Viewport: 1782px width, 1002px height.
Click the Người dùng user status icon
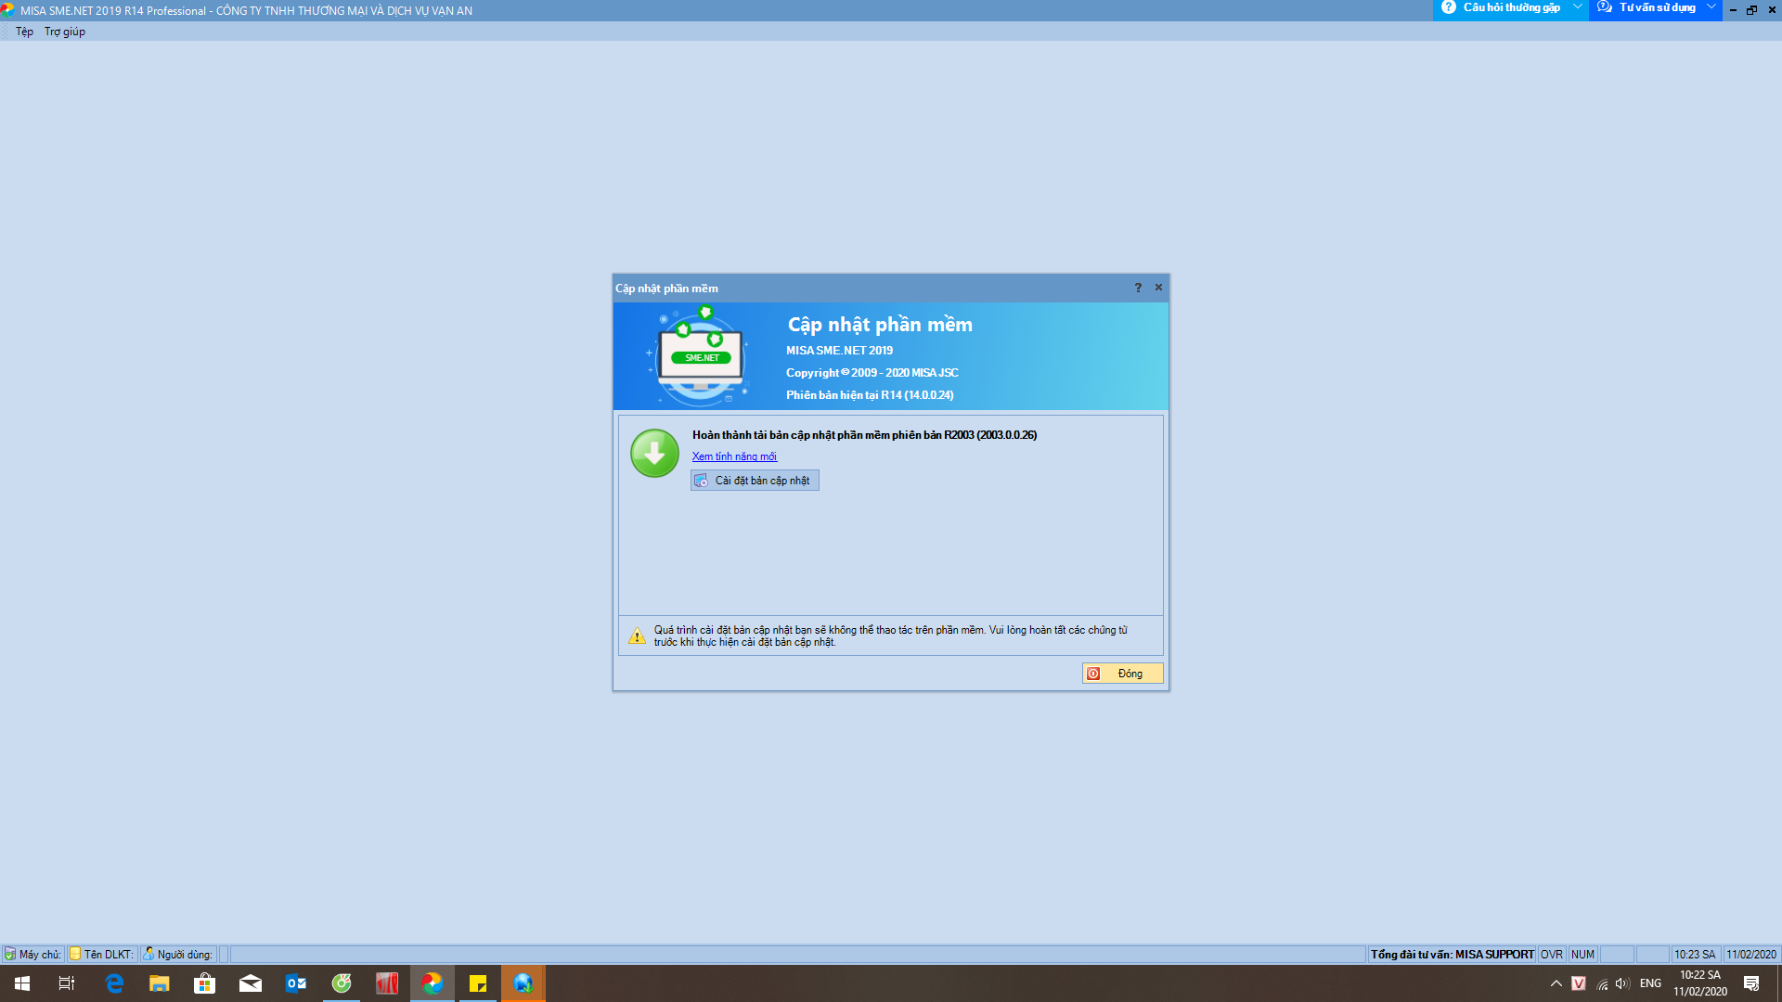point(148,954)
